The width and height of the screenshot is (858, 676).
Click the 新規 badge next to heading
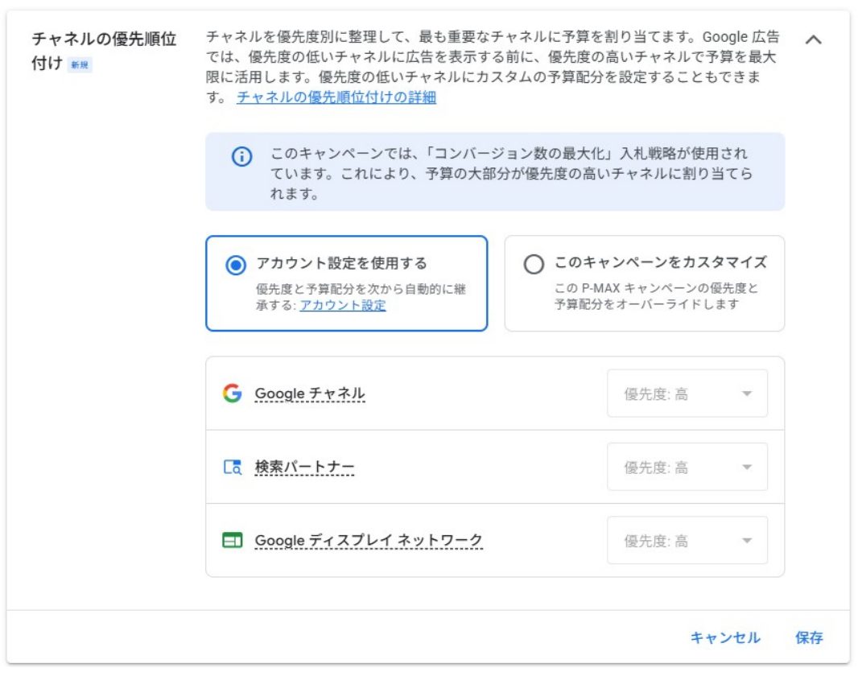(x=80, y=65)
